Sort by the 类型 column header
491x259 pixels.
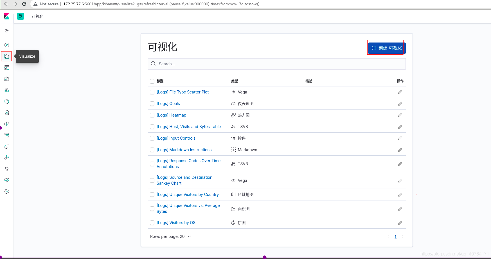(235, 81)
